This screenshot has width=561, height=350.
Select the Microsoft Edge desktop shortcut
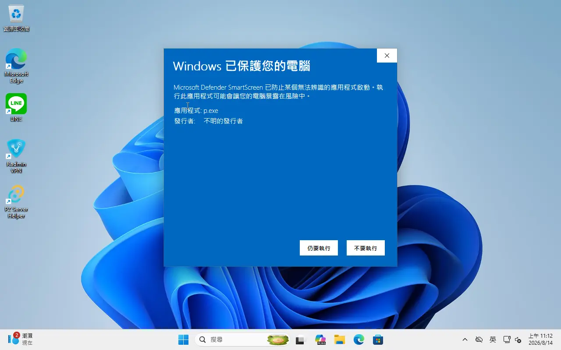16,66
